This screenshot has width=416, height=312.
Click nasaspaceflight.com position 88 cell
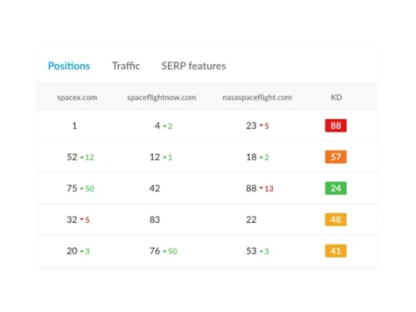pyautogui.click(x=251, y=189)
